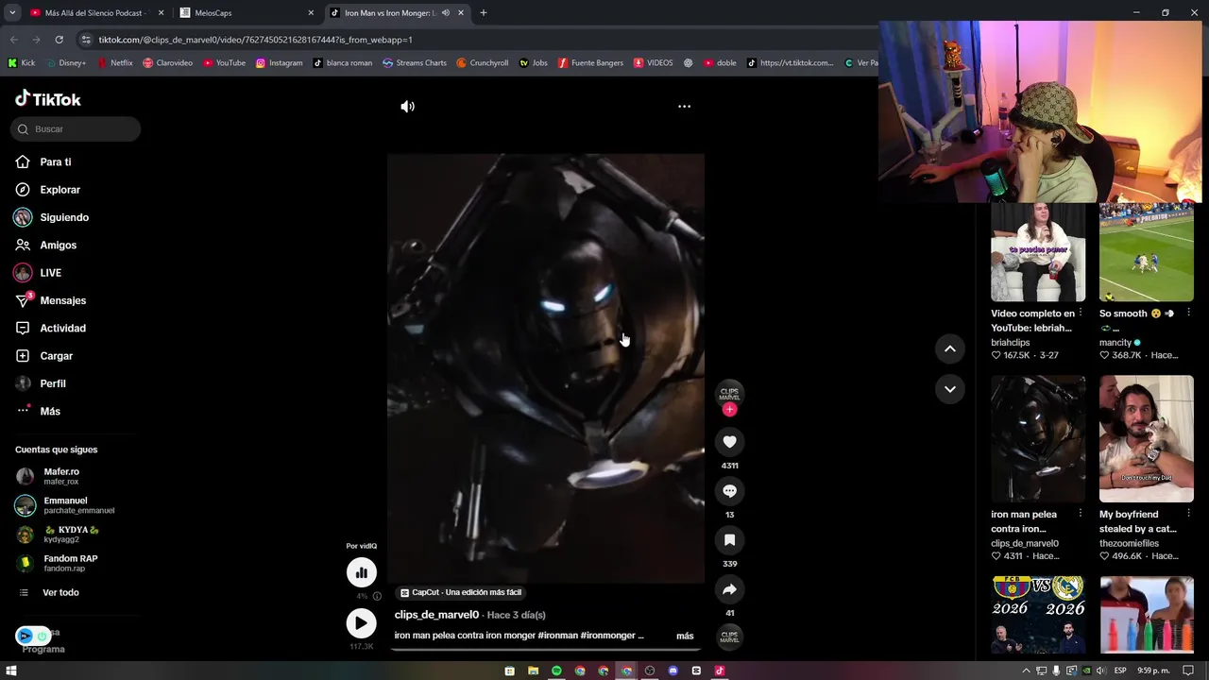Show hidden system tray icons

coord(1026,671)
